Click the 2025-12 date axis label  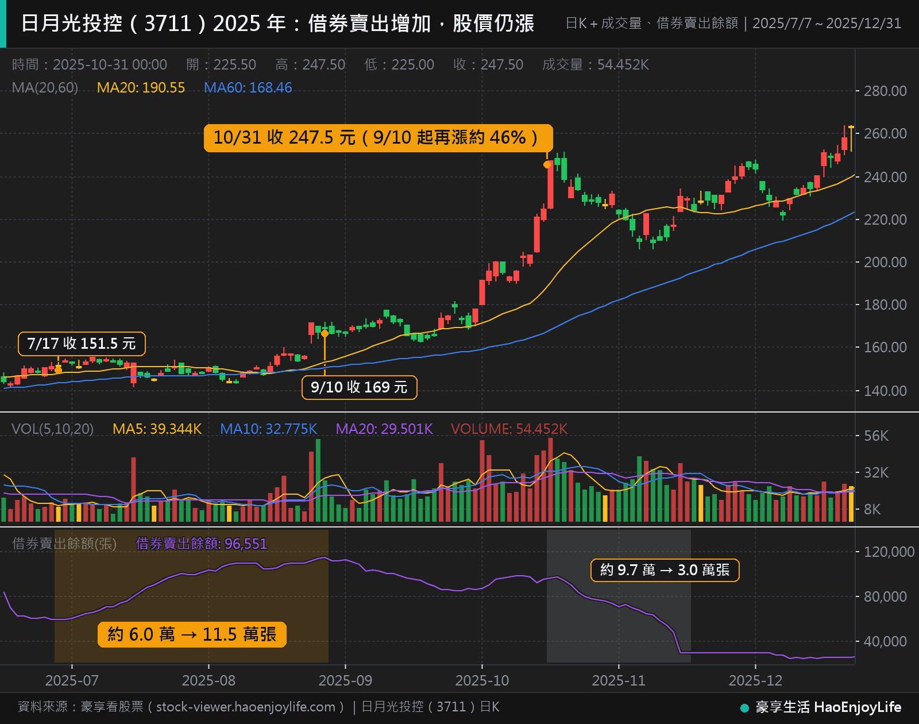tap(755, 681)
